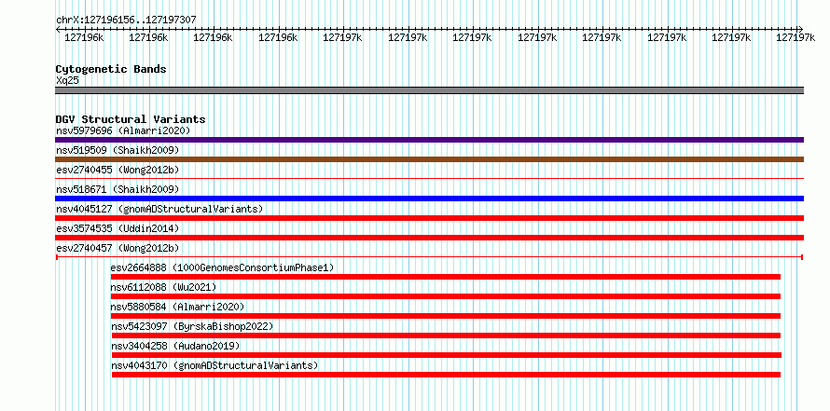Click the red nsv5423097 variant bar
Viewport: 830px width, 411px height.
[x=446, y=336]
